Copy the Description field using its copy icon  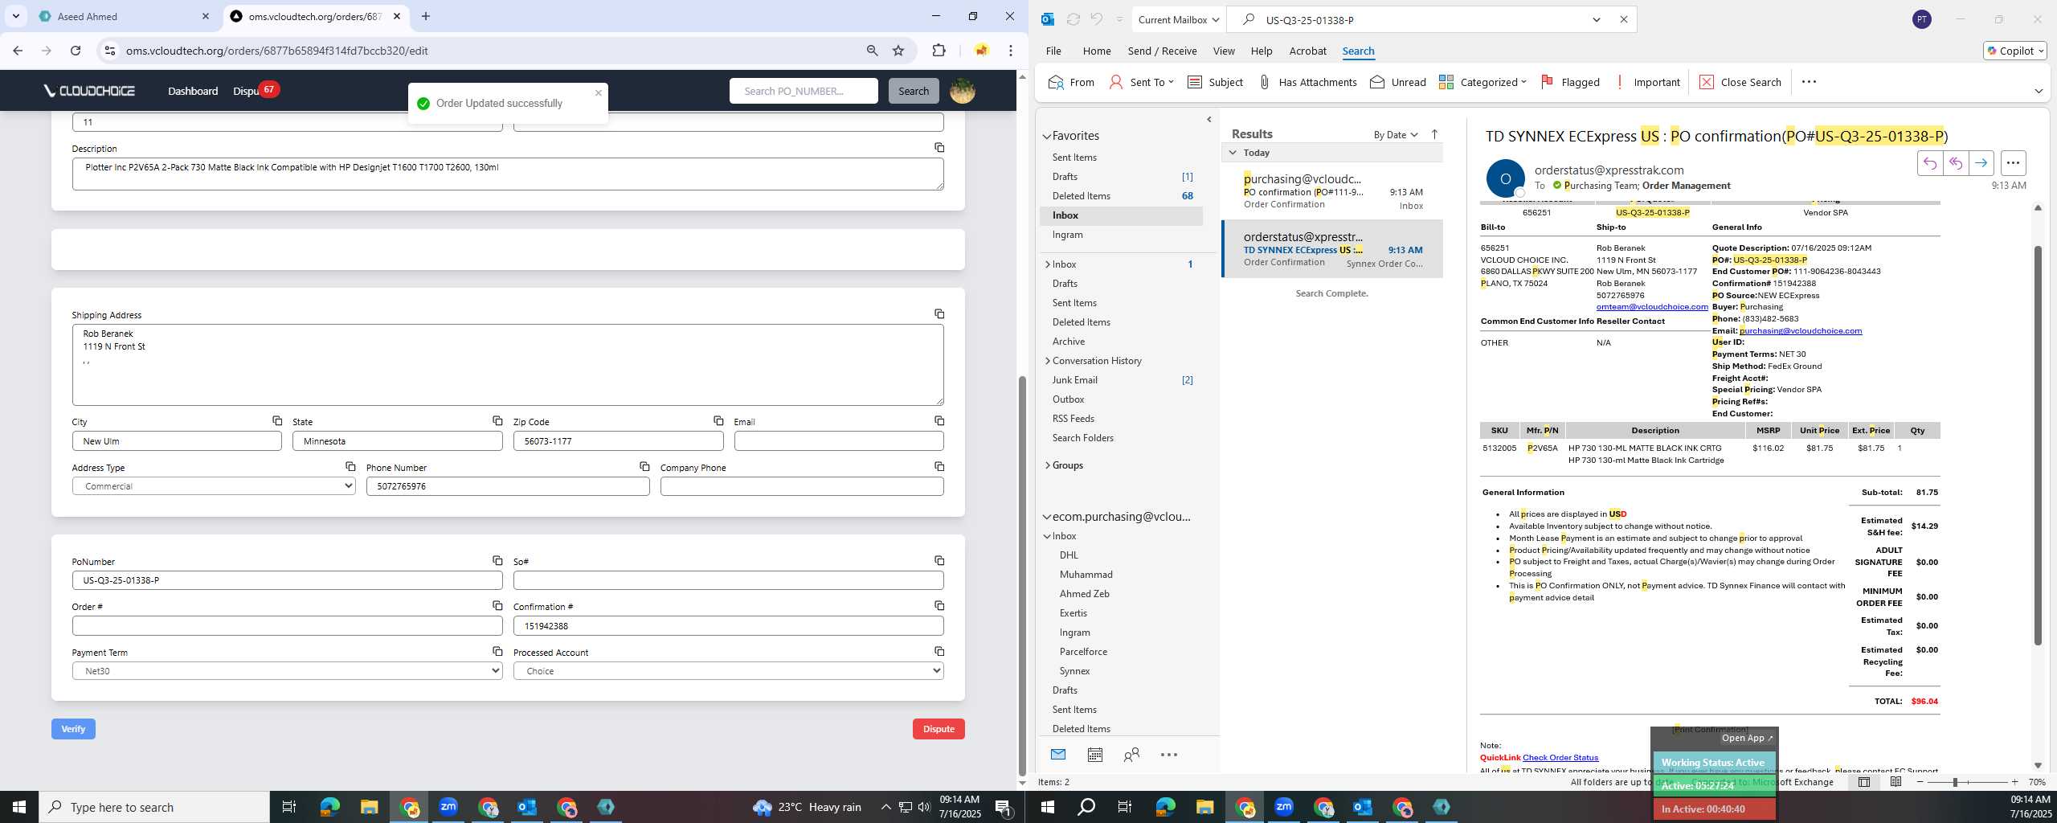point(939,148)
